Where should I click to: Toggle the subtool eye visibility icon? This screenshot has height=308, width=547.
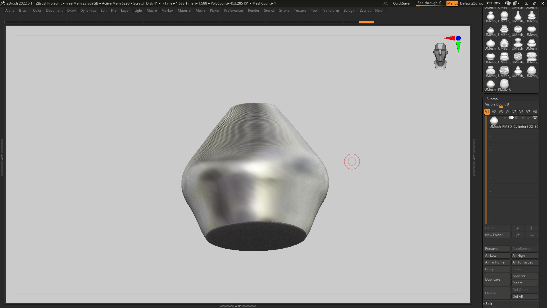click(535, 117)
